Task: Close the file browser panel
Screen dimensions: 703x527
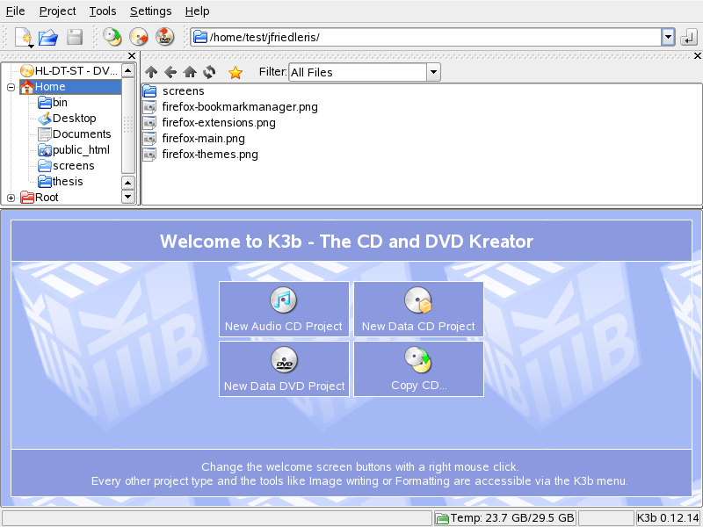Action: (698, 55)
